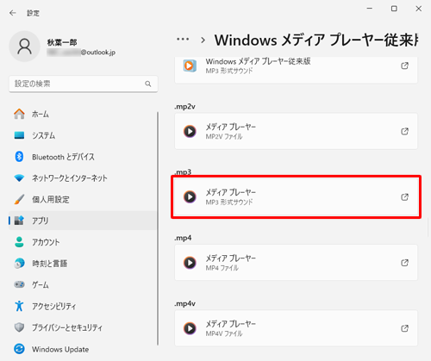
Task: Change .mp2v default app card
Action: tap(296, 131)
